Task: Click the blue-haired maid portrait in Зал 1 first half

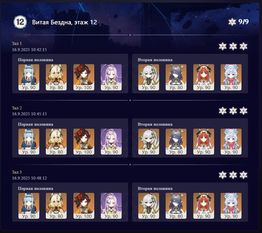Action: tap(29, 77)
